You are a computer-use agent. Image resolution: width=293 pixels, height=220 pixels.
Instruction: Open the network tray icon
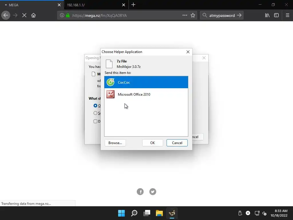(x=257, y=213)
